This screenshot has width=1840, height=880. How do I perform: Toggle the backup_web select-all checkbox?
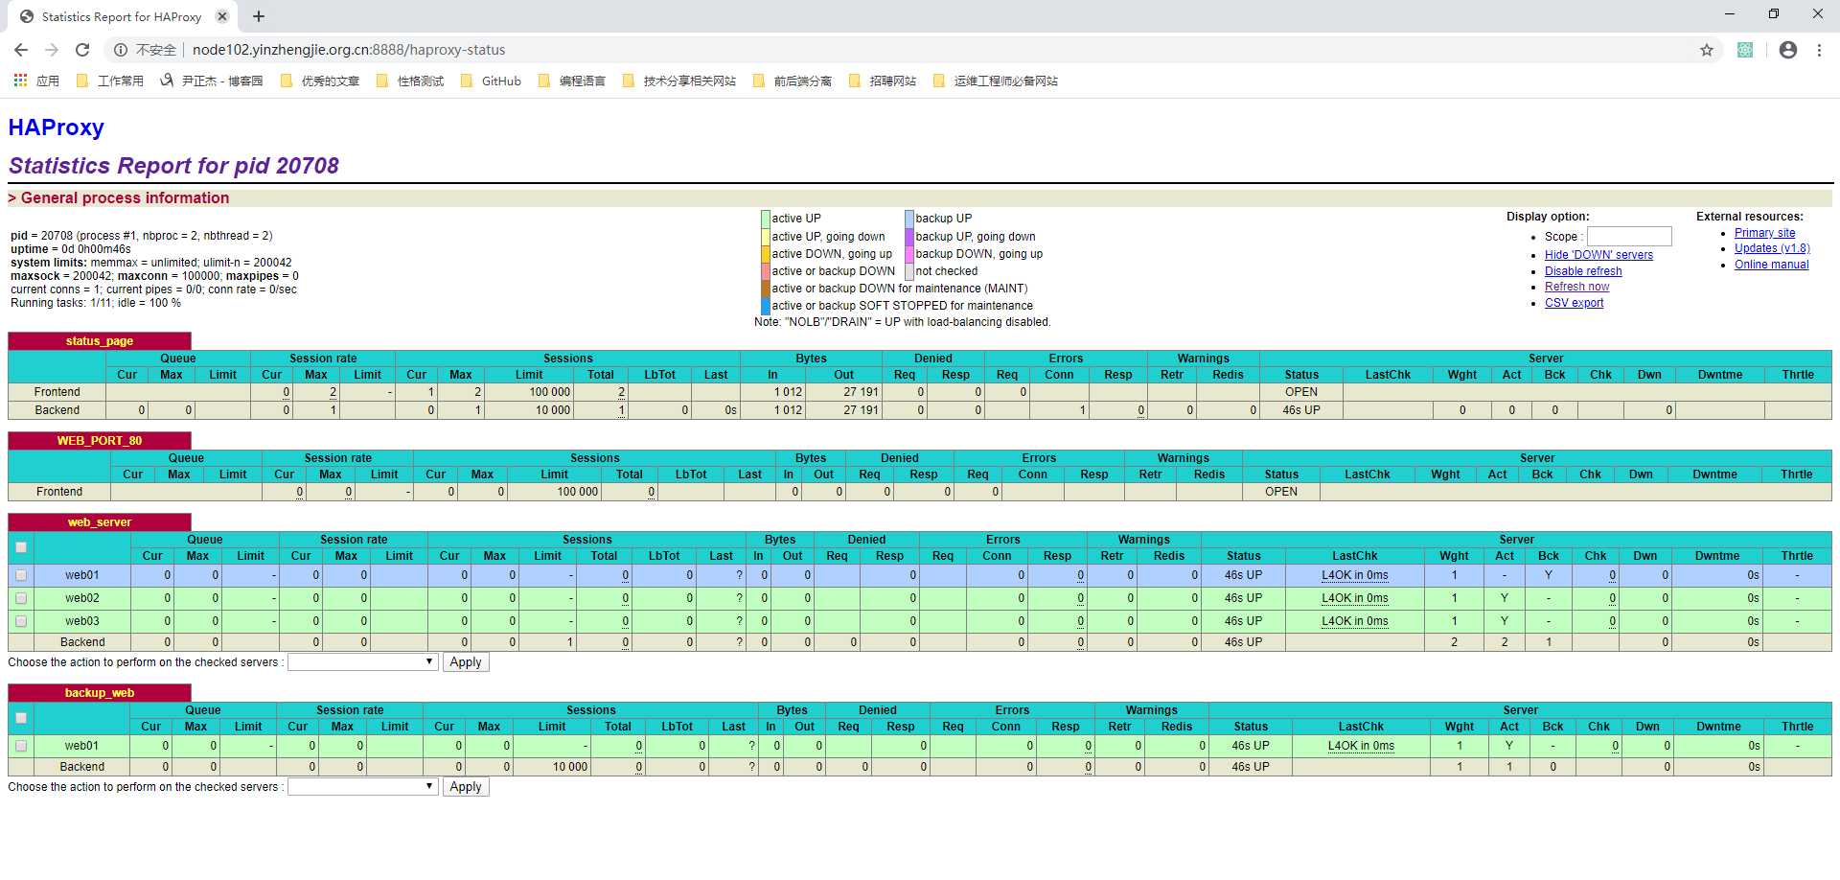[x=21, y=718]
